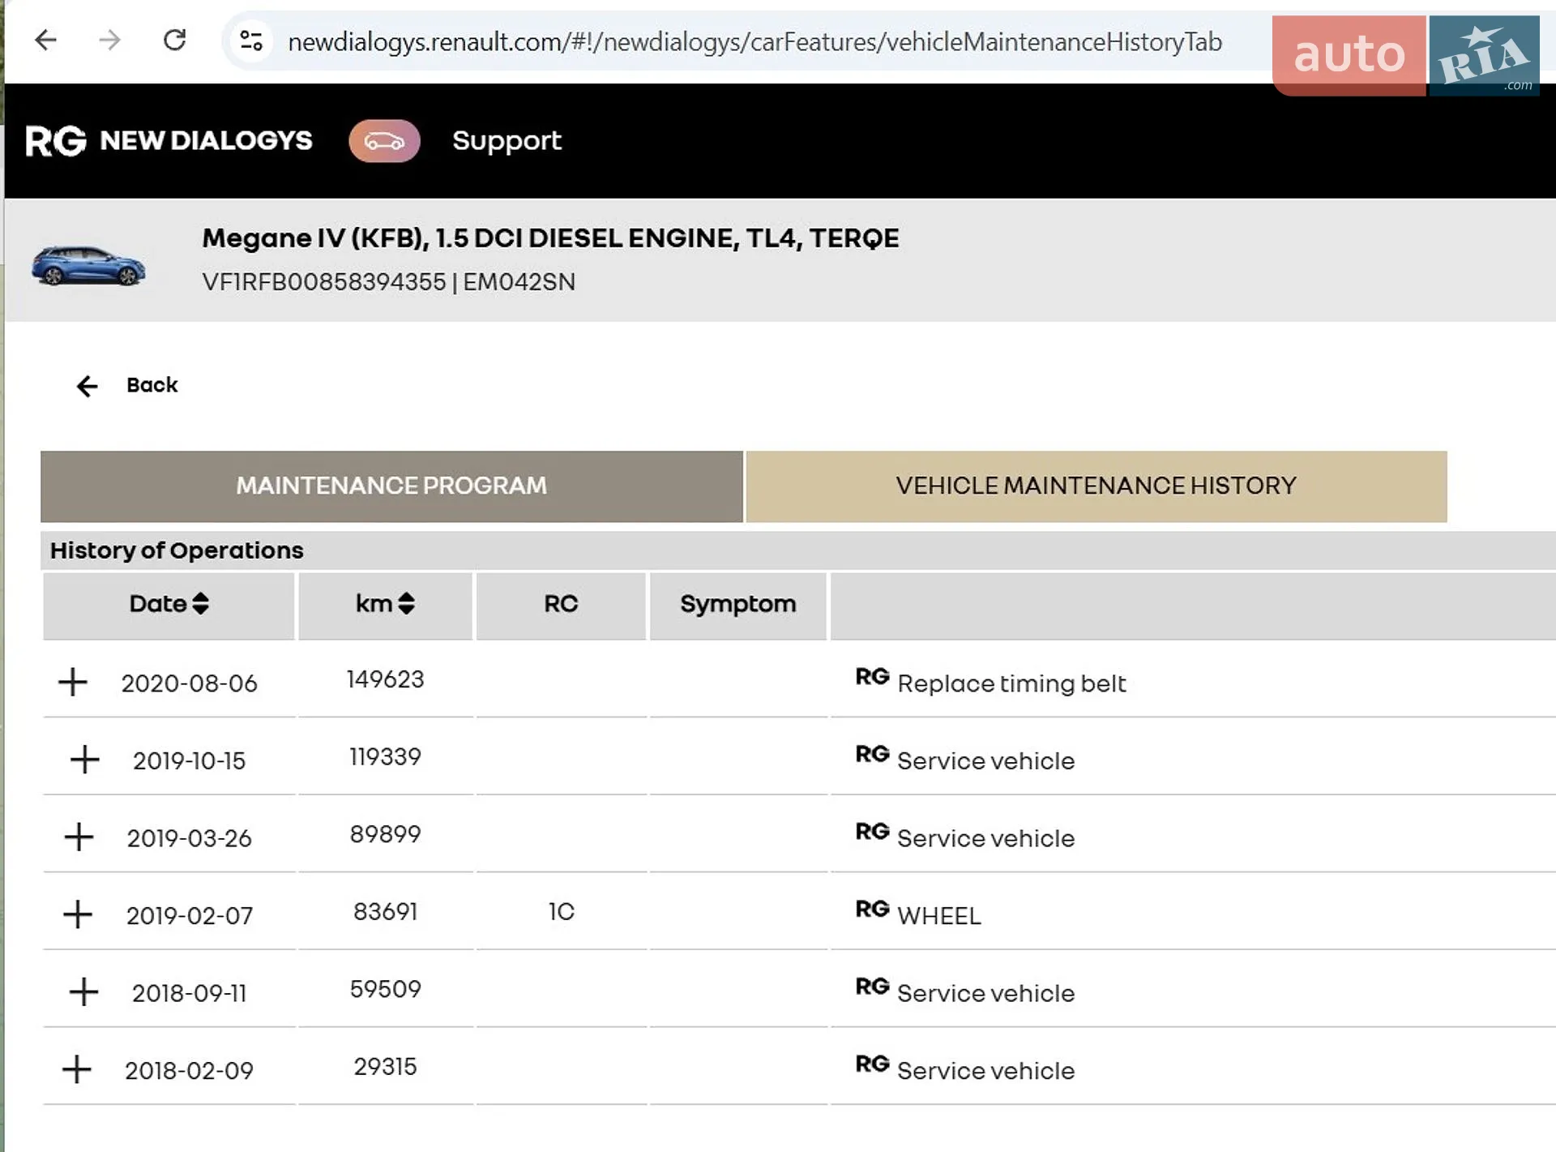Screen dimensions: 1556x1152
Task: Open the Support menu
Action: point(507,140)
